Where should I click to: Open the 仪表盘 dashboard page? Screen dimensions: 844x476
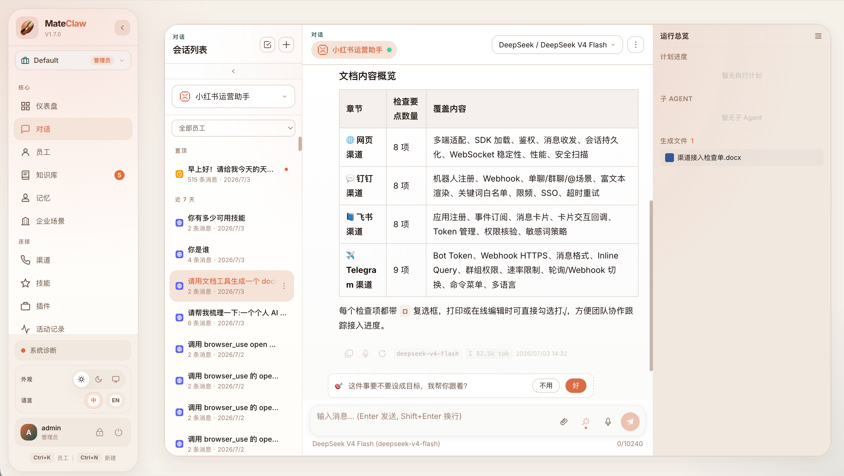tap(73, 106)
